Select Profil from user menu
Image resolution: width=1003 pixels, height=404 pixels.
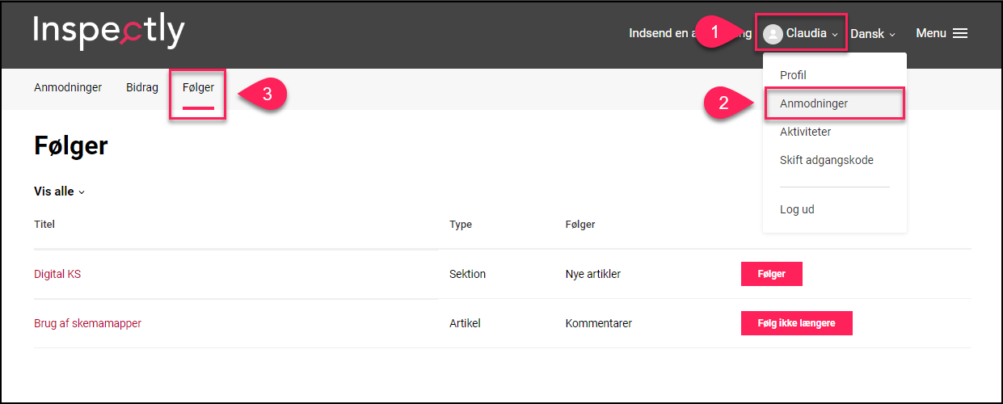click(793, 75)
